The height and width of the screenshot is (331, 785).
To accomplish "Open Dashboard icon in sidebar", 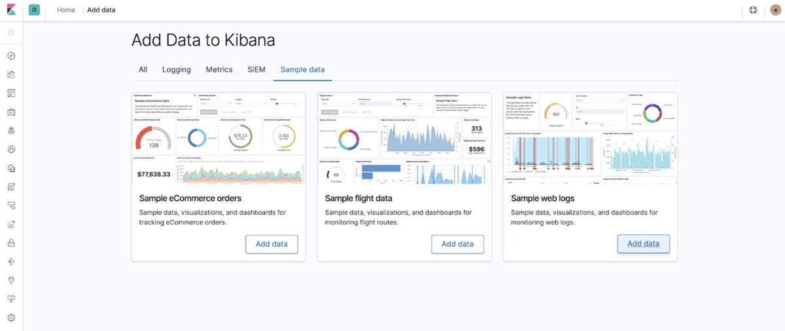I will click(11, 94).
